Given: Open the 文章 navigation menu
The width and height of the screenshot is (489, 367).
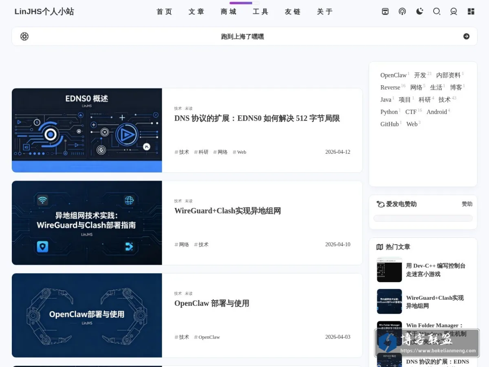Looking at the screenshot, I should (x=196, y=12).
